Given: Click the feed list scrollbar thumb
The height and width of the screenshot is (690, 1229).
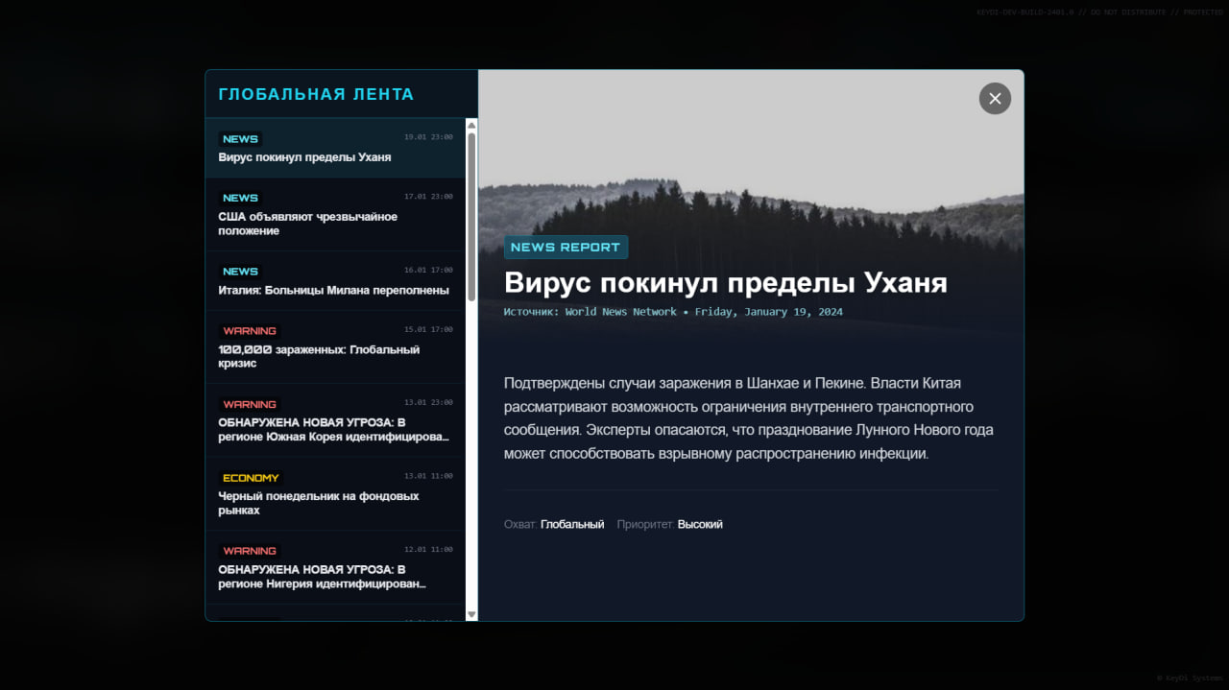Looking at the screenshot, I should click(x=471, y=217).
